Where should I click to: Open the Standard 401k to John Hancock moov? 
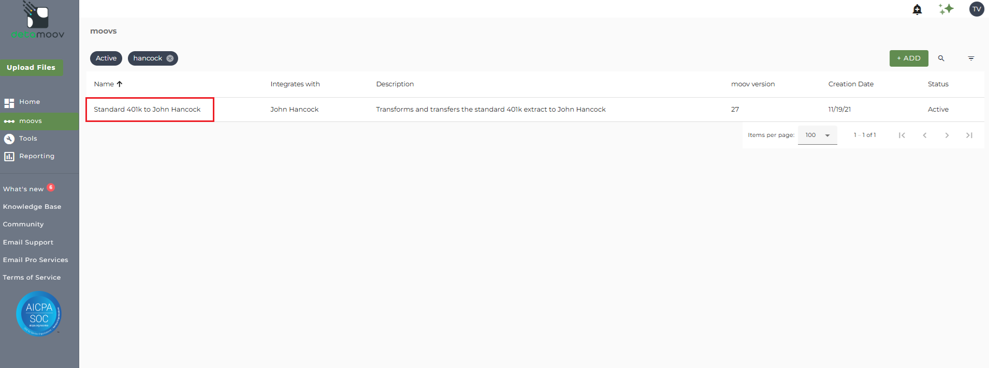147,110
